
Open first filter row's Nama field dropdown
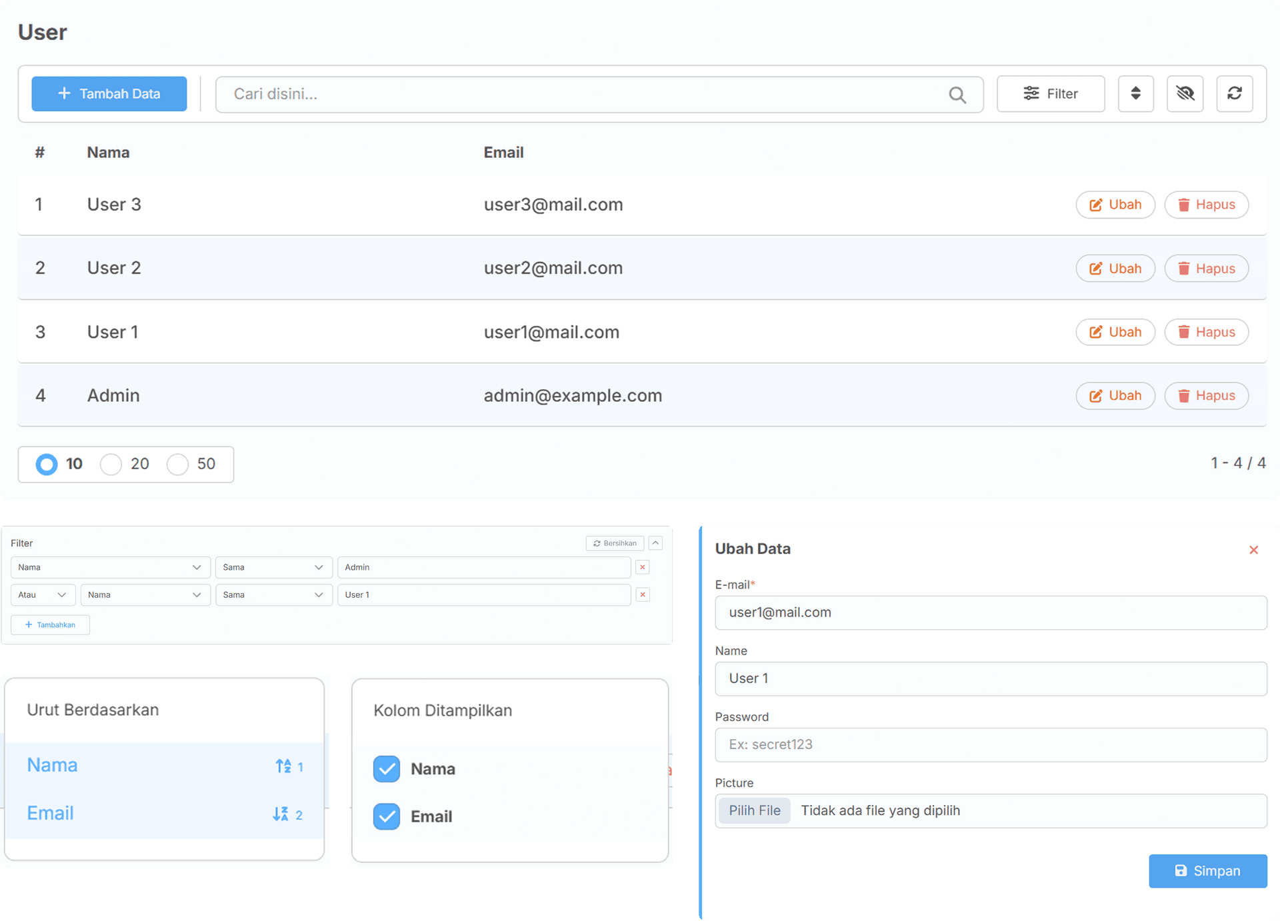110,567
